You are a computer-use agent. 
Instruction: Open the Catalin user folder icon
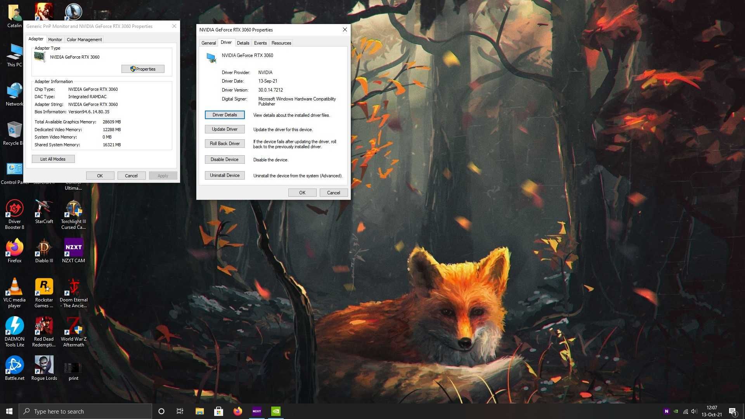(x=14, y=16)
